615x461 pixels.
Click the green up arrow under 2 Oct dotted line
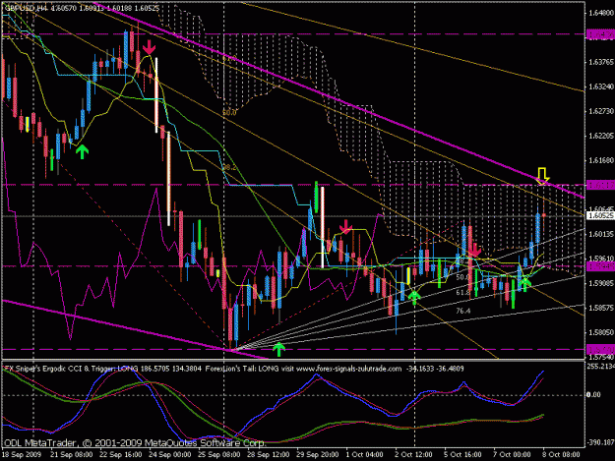[x=414, y=297]
